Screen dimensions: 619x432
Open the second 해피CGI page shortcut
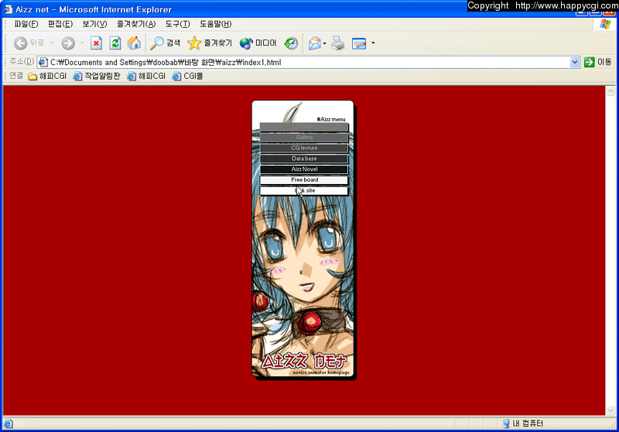tap(146, 76)
